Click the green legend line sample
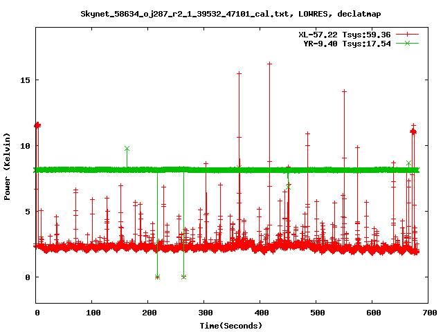This screenshot has width=443, height=332. tap(407, 43)
